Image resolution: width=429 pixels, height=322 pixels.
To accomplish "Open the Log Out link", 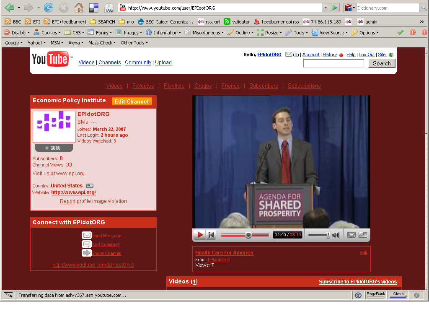I will pos(367,55).
